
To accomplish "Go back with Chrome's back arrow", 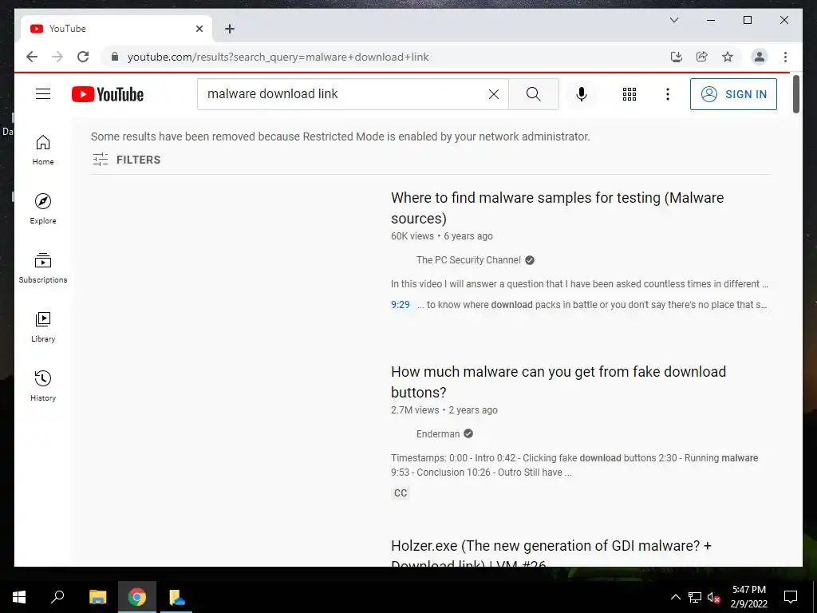I will [32, 57].
